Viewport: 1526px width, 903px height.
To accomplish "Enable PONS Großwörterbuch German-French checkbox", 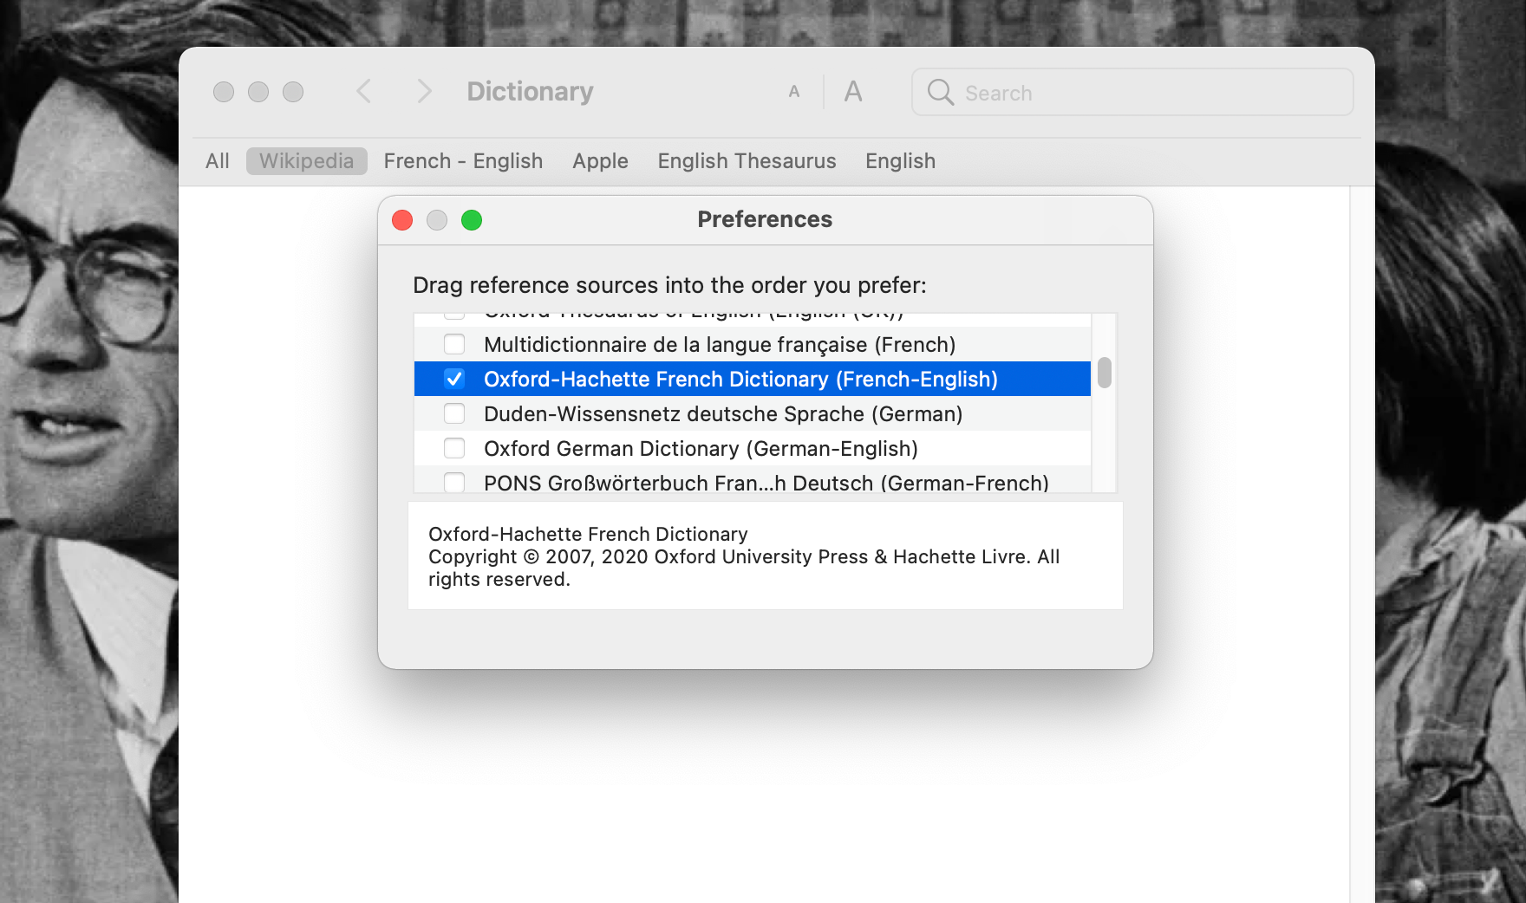I will click(x=454, y=482).
